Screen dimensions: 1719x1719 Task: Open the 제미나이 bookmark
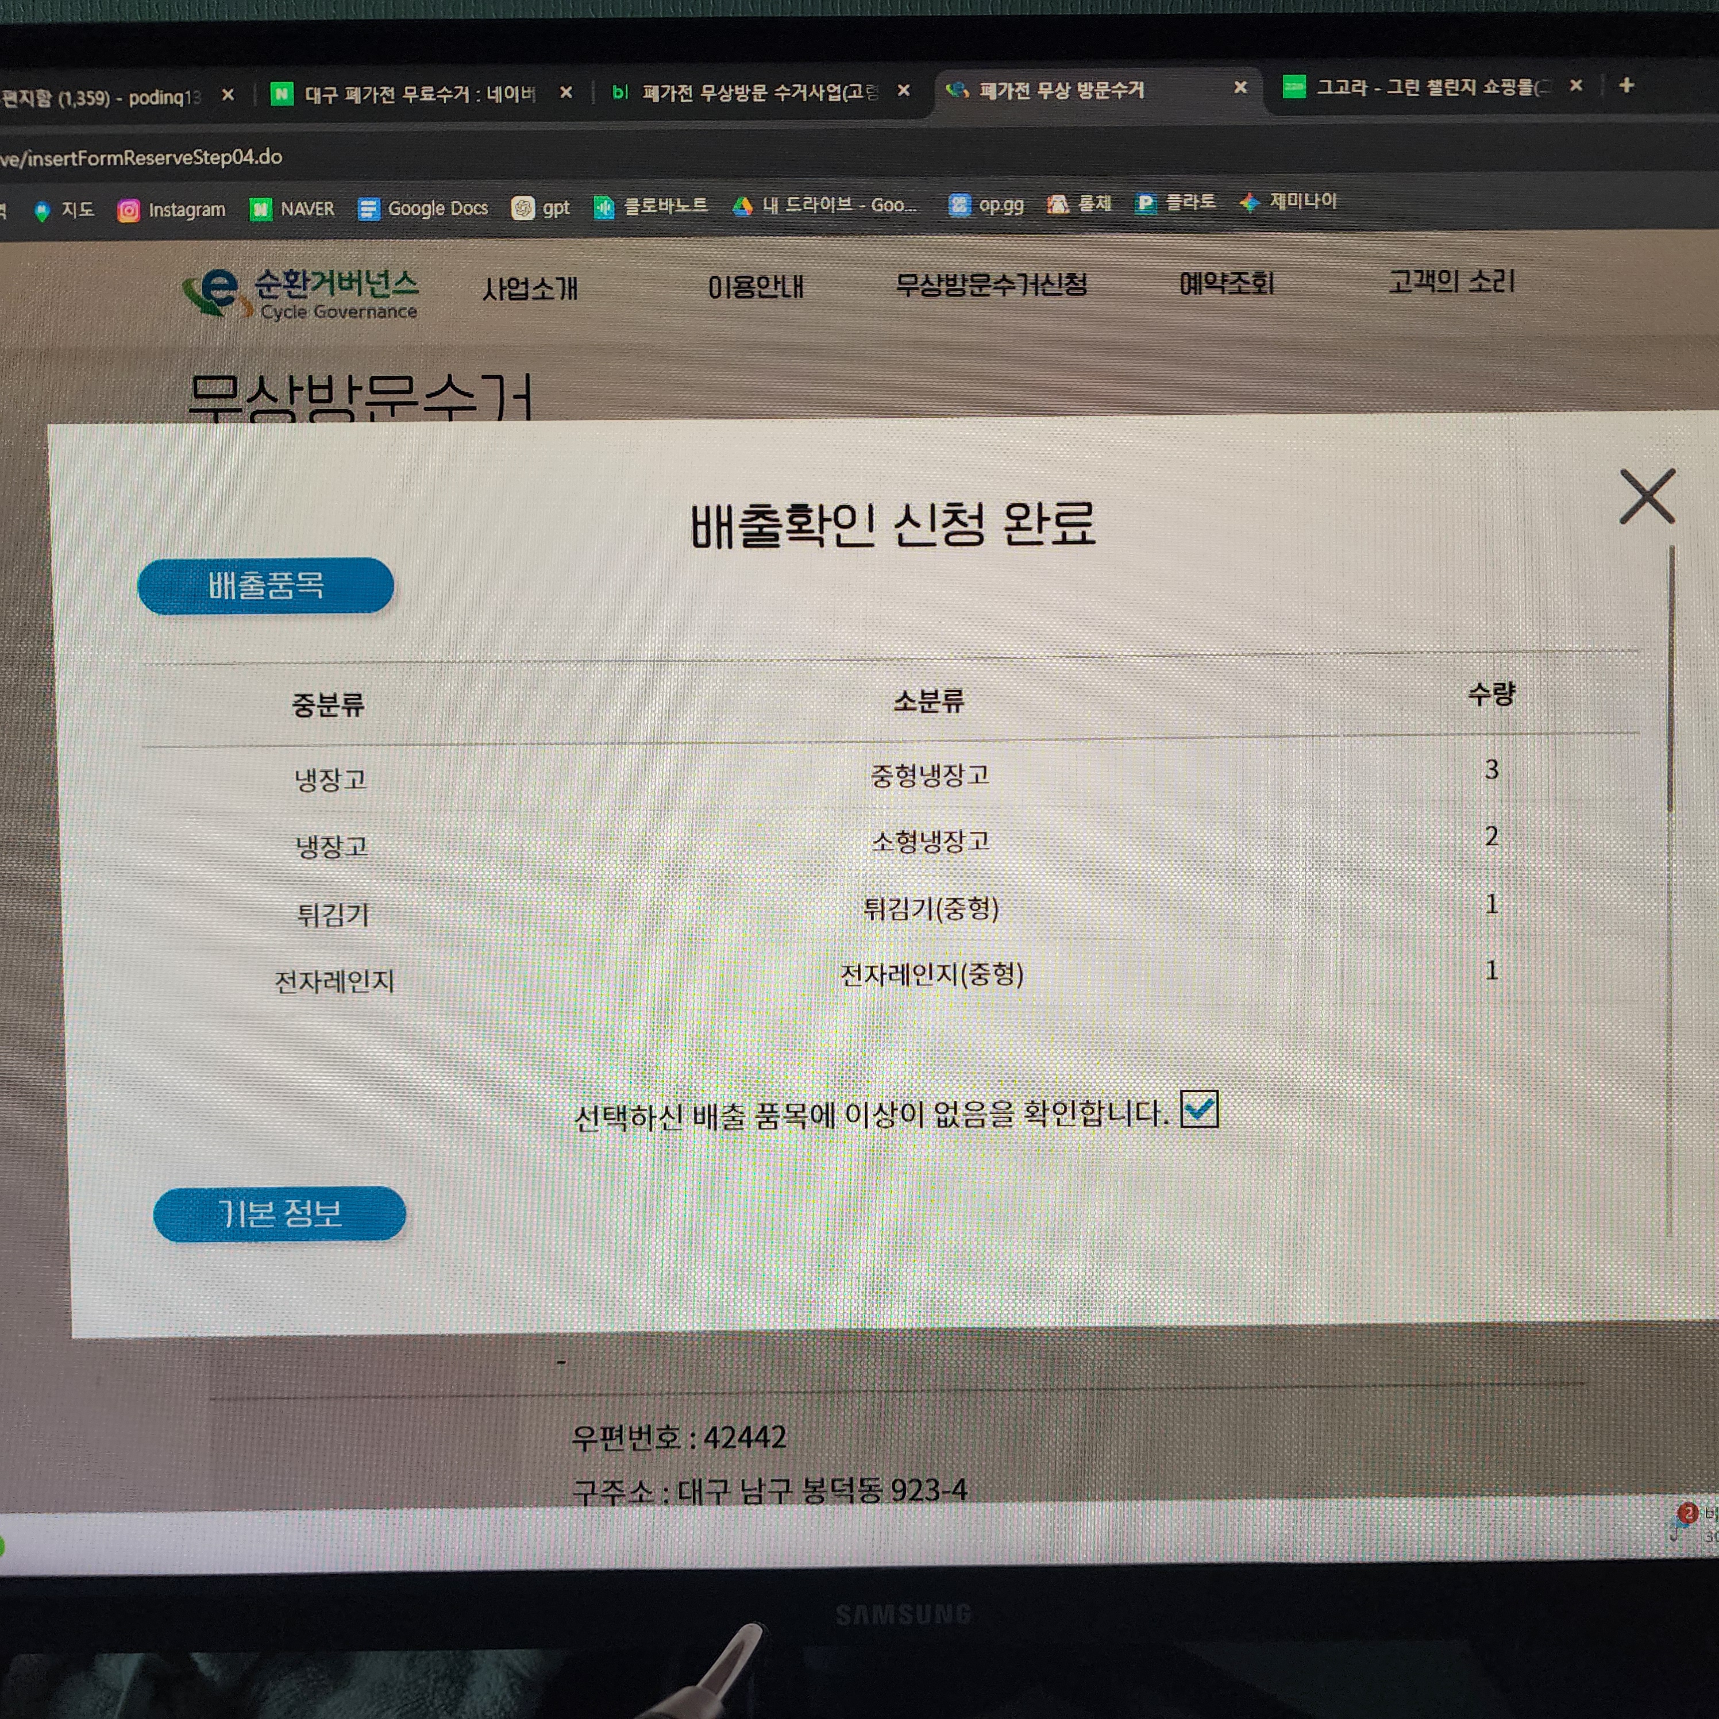[x=1288, y=201]
